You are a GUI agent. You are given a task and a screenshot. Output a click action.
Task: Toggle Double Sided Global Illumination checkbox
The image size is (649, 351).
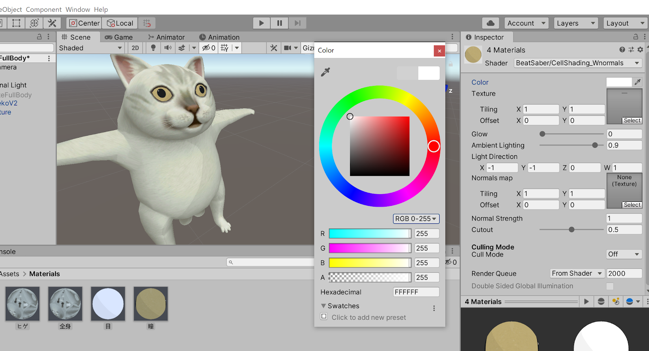610,286
